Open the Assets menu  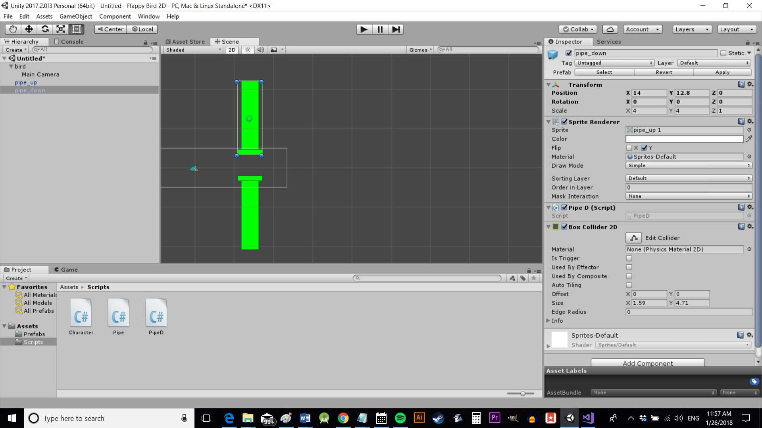44,16
